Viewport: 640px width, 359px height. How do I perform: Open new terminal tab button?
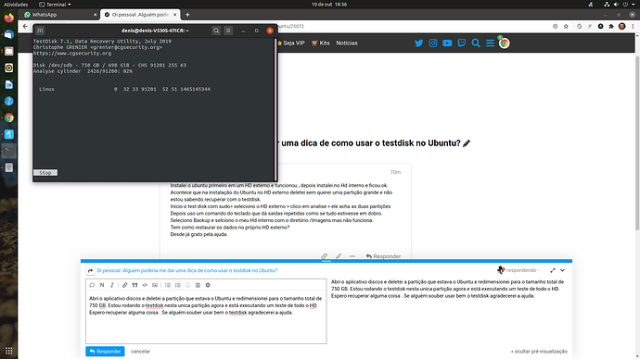(x=40, y=31)
